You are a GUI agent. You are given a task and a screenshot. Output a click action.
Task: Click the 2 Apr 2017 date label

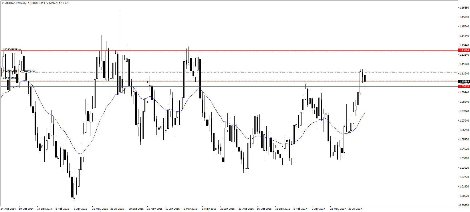318,209
